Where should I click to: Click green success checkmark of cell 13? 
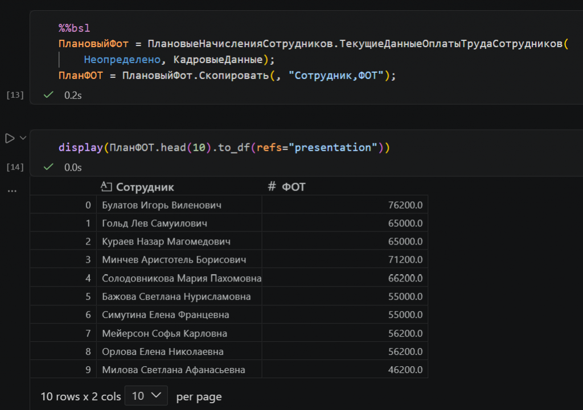(x=49, y=95)
